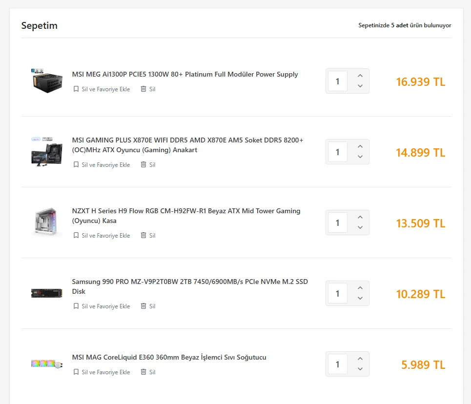Increase quantity of MSI MEG Ai1300P power supply
Image resolution: width=471 pixels, height=404 pixels.
(x=360, y=76)
